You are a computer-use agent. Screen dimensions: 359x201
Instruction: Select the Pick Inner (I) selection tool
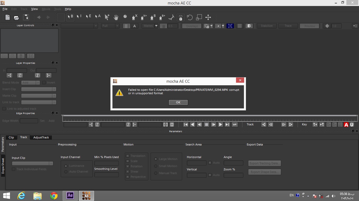tap(79, 17)
